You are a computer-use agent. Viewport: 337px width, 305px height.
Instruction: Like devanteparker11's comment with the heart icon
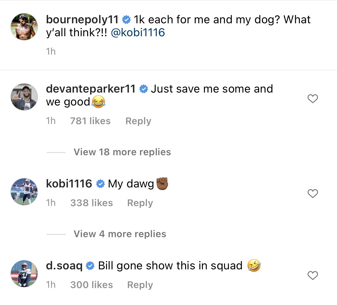(x=313, y=99)
